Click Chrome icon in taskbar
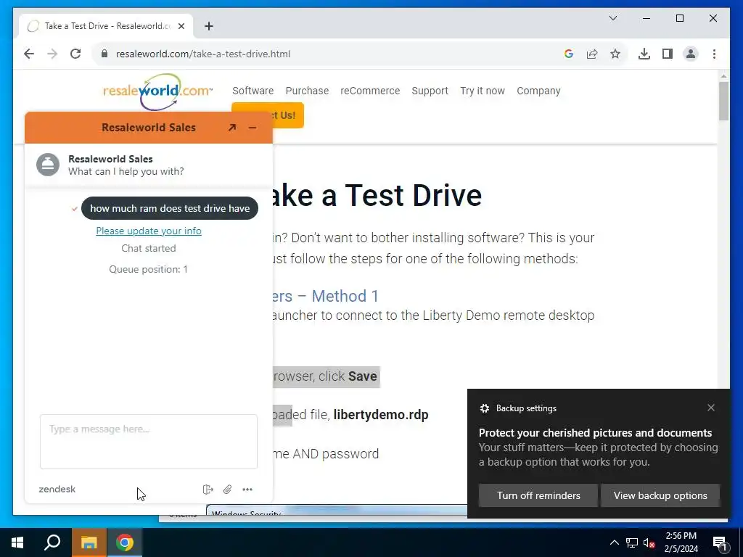This screenshot has height=557, width=743. click(125, 542)
